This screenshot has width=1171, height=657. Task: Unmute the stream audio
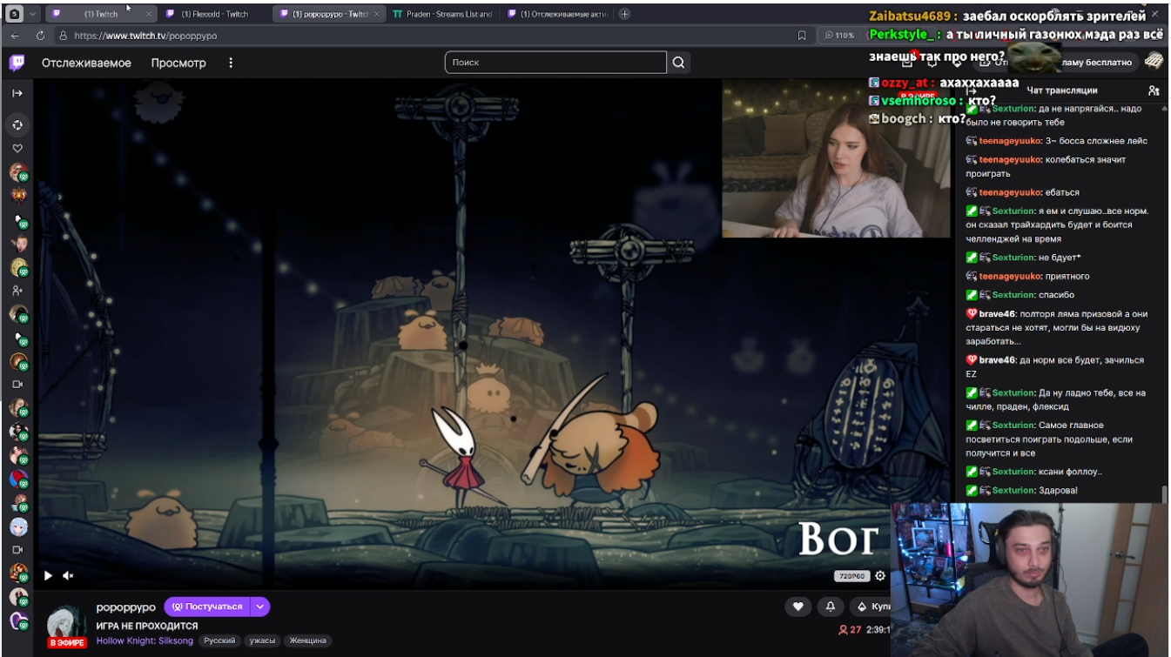tap(68, 575)
